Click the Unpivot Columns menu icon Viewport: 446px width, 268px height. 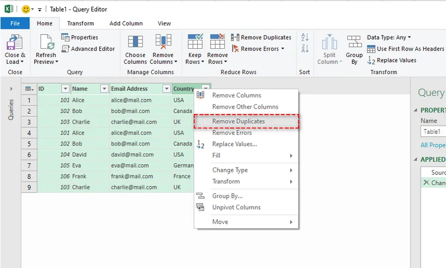coord(200,207)
